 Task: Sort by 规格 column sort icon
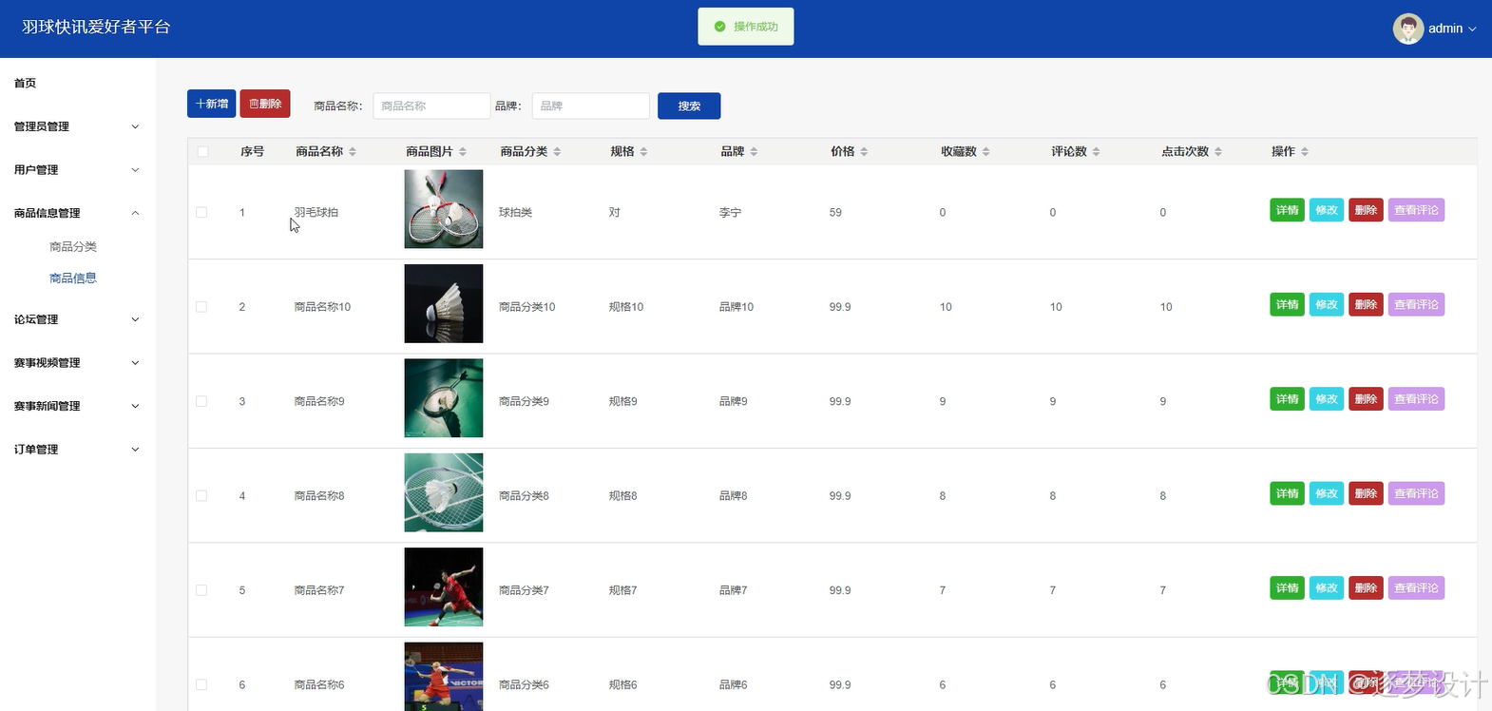pyautogui.click(x=643, y=152)
